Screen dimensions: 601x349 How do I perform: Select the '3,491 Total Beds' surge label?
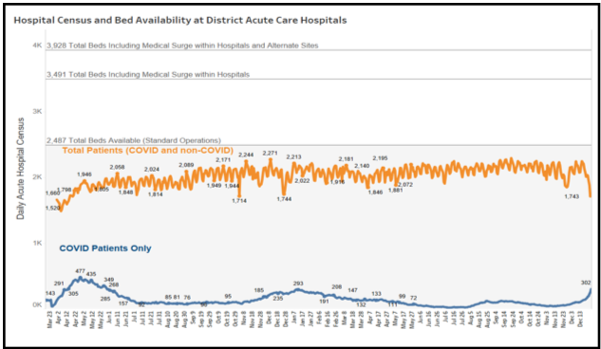(x=148, y=74)
